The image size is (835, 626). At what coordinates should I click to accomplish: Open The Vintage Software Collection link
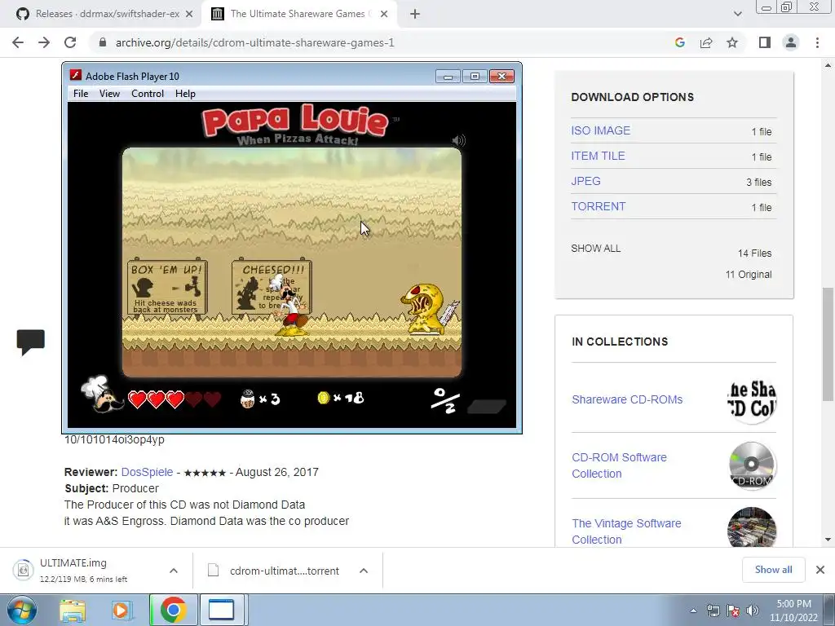click(x=626, y=531)
